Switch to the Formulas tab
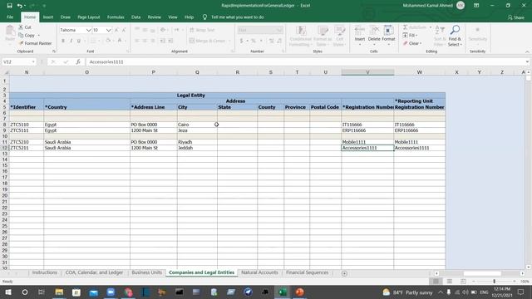 116,17
